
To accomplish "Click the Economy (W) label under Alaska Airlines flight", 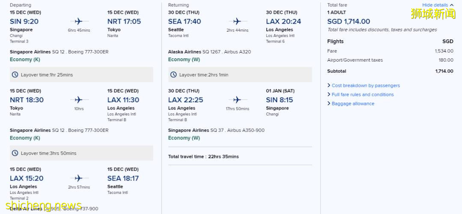I will pos(184,59).
